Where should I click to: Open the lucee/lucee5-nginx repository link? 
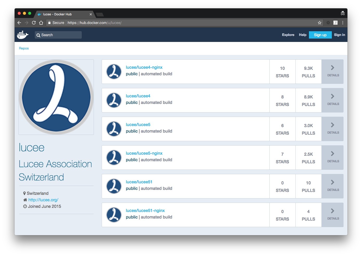144,153
